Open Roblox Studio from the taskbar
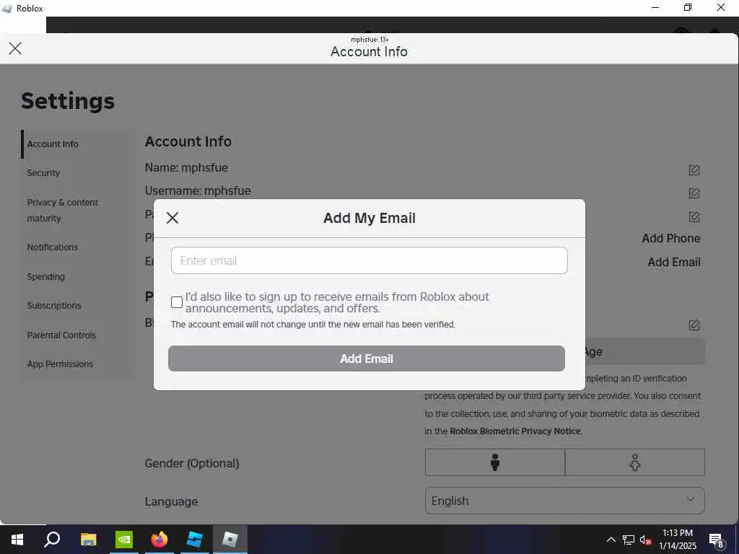The width and height of the screenshot is (739, 554). [194, 540]
